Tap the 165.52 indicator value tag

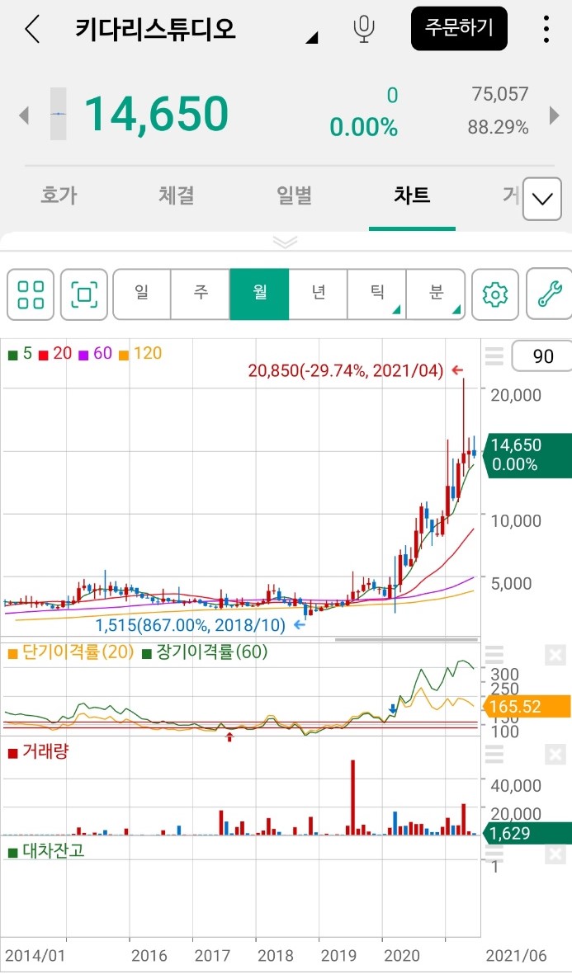pyautogui.click(x=527, y=706)
